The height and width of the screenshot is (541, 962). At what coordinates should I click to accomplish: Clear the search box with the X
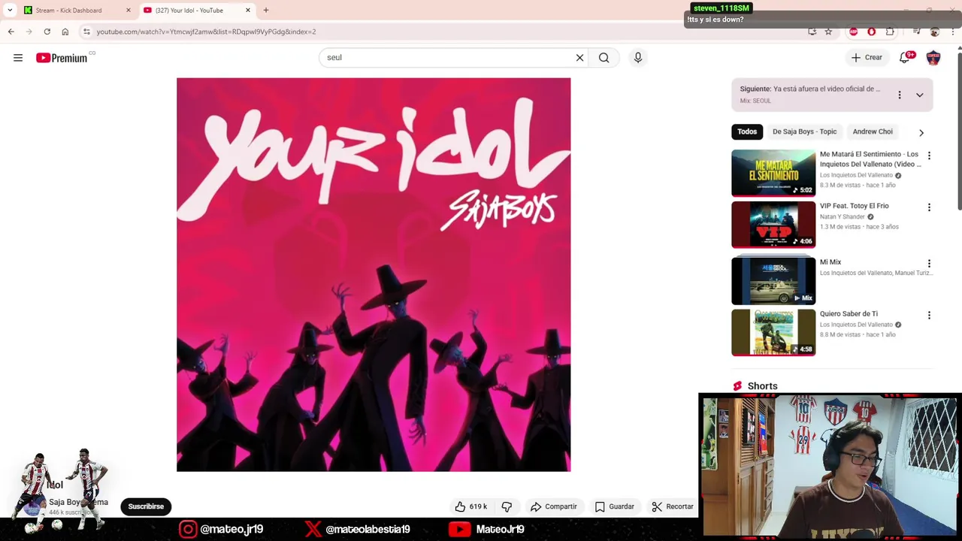pos(579,58)
